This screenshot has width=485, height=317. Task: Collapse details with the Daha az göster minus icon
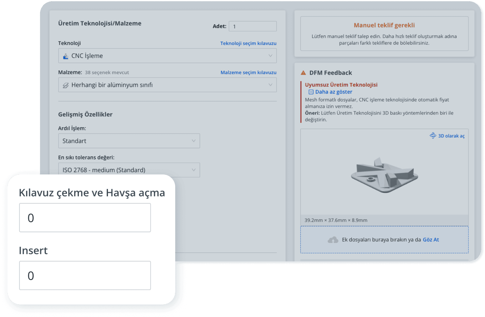[x=311, y=92]
